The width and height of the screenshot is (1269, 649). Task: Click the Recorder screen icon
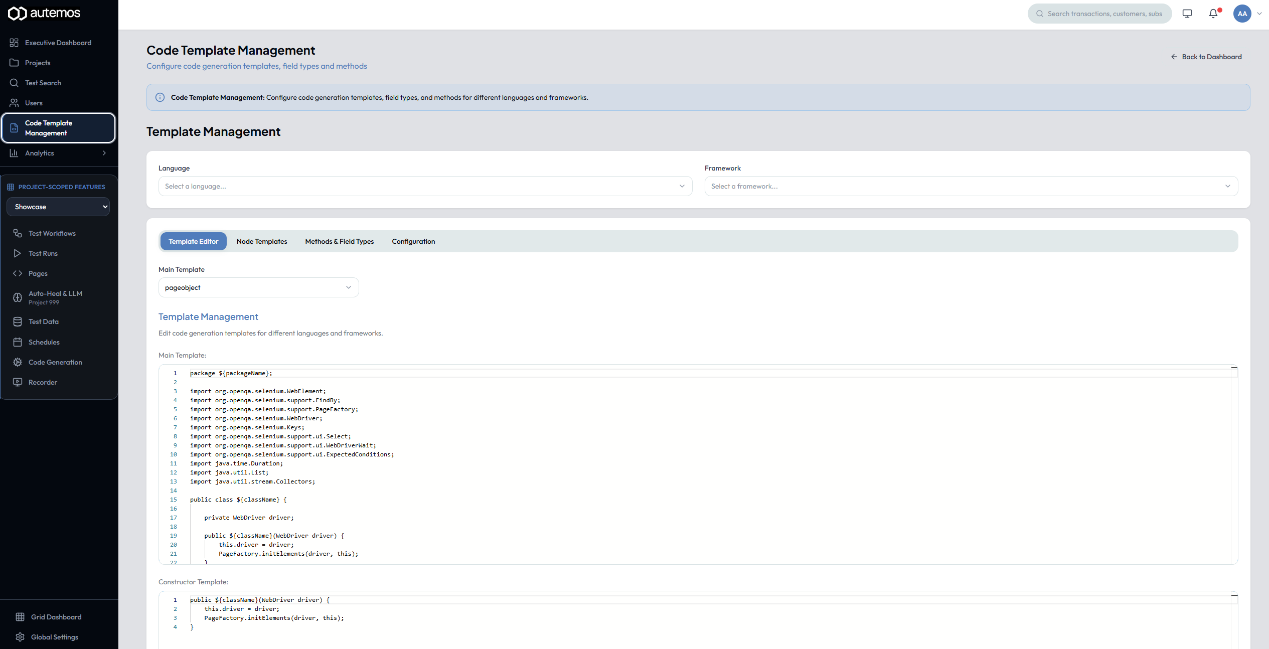[18, 382]
